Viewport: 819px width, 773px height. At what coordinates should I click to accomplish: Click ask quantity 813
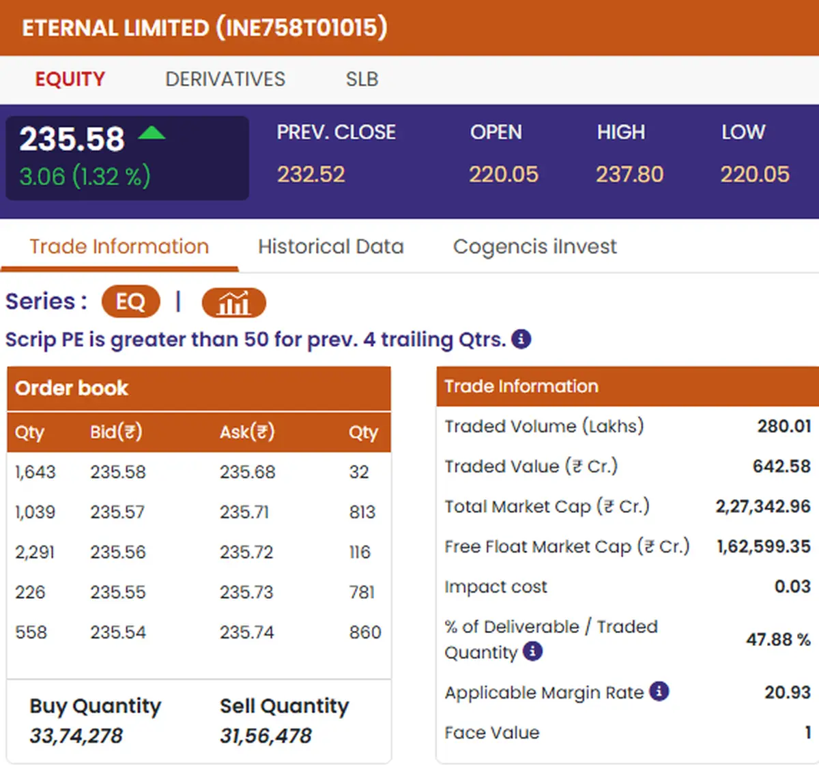(362, 512)
